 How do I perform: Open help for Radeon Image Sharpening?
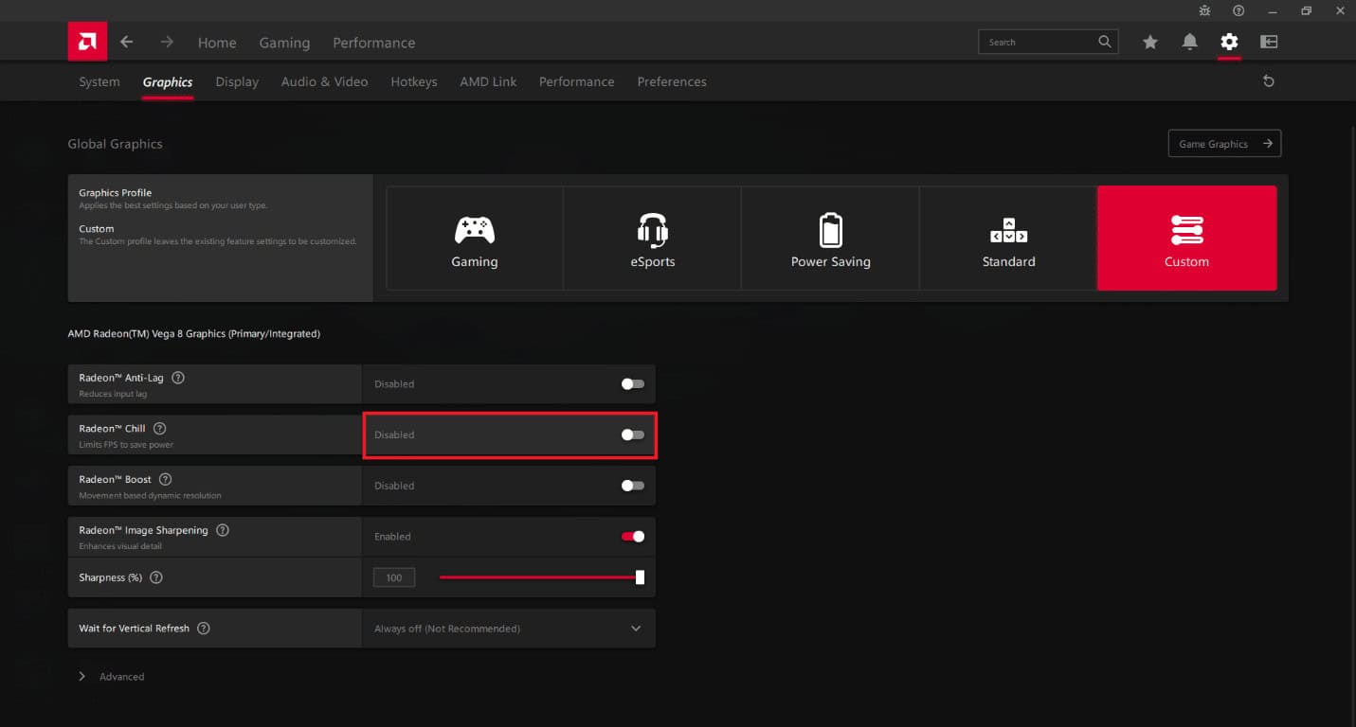223,530
